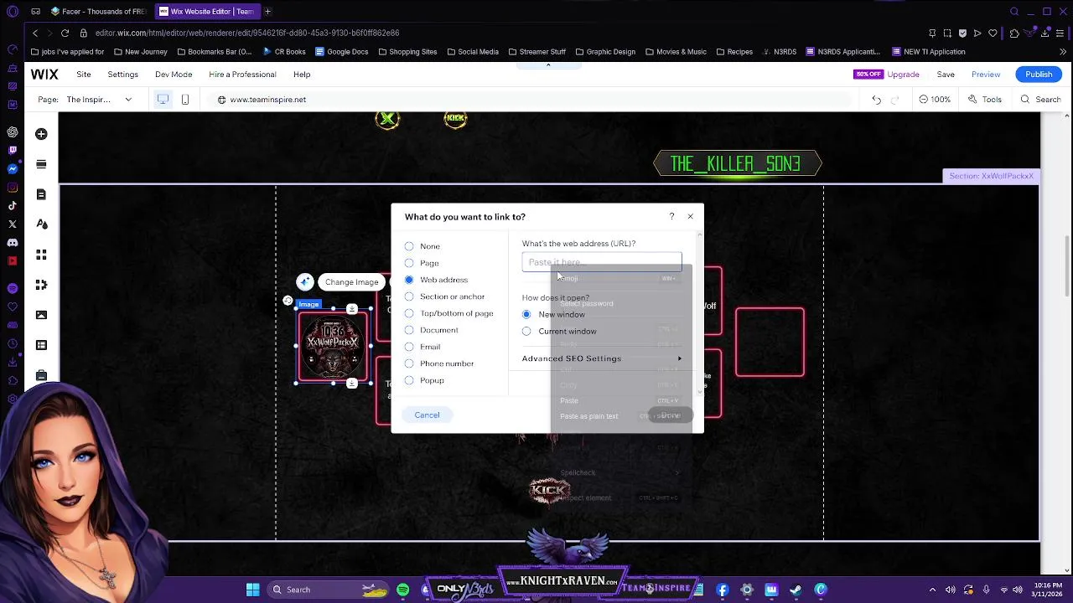The height and width of the screenshot is (603, 1073).
Task: Open link dialog help question mark
Action: coord(671,217)
